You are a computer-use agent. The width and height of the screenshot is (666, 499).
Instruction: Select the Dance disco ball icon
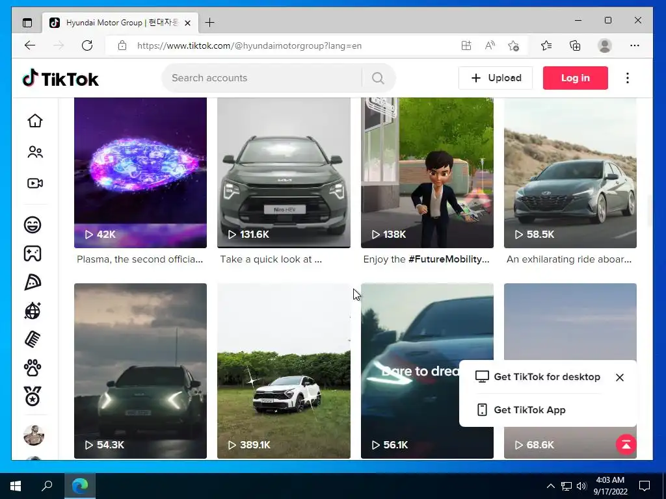pyautogui.click(x=33, y=311)
